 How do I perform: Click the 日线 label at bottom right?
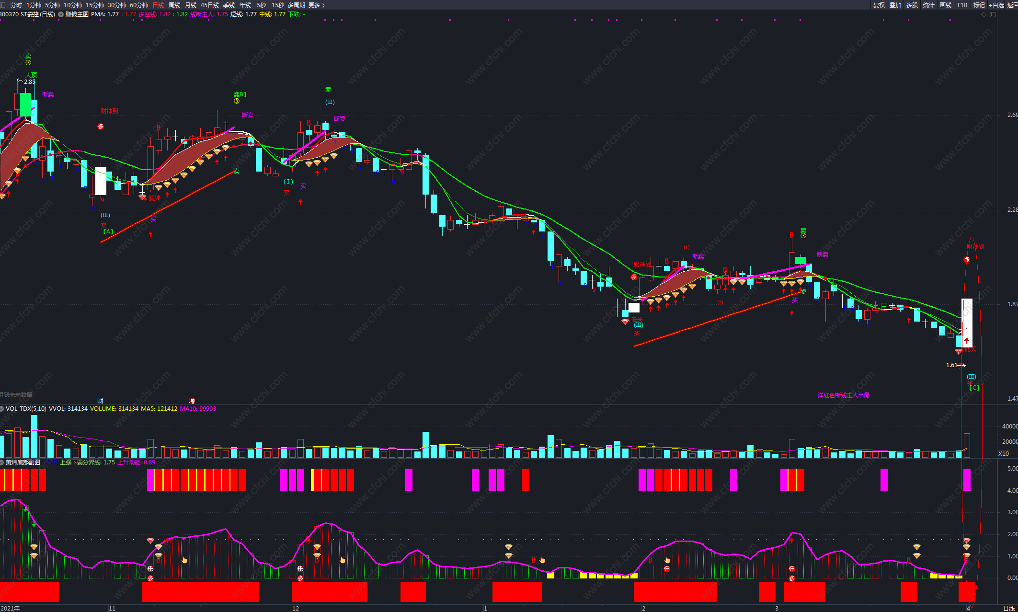click(x=1008, y=608)
